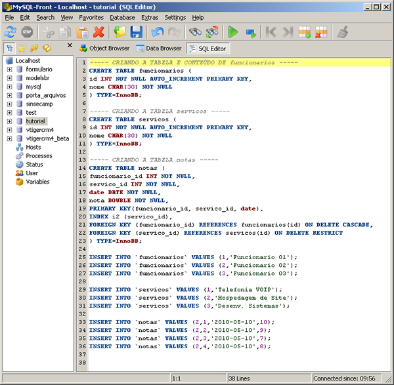This screenshot has height=385, width=394.
Task: Click the Undo arrow icon
Action: (x=158, y=32)
